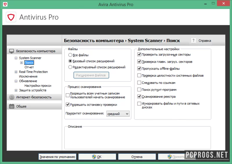Toggle Проверка главн. загруз. секторов checkbox
The width and height of the screenshot is (232, 164).
(139, 61)
